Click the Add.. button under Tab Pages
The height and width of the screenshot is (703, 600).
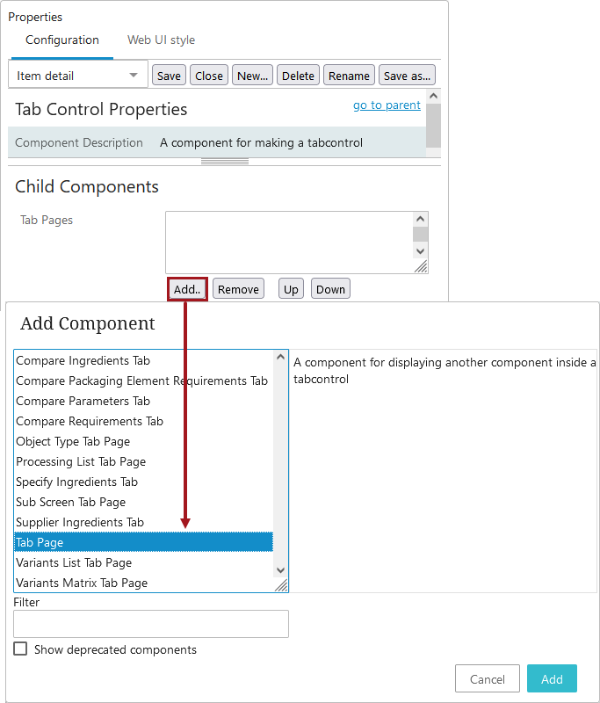tap(187, 289)
